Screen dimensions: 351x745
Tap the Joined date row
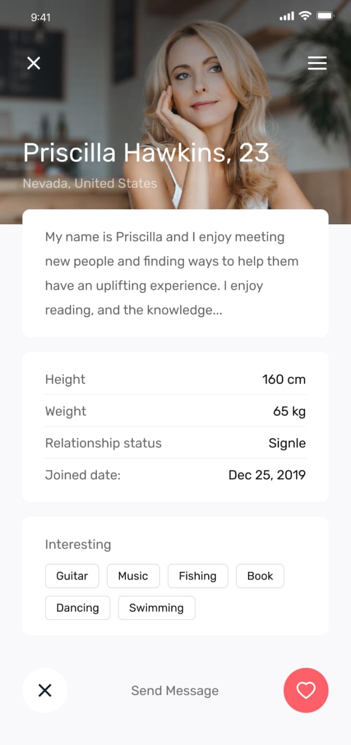[x=175, y=475]
